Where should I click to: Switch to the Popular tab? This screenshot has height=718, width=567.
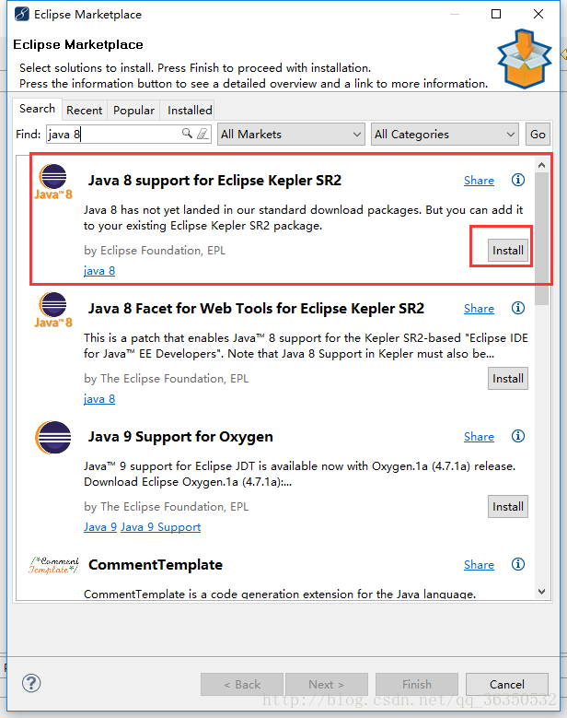point(134,111)
